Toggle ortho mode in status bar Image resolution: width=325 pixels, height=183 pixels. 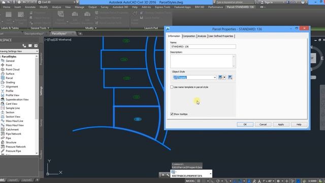[213, 181]
